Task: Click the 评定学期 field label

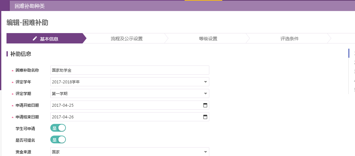Action: 23,94
